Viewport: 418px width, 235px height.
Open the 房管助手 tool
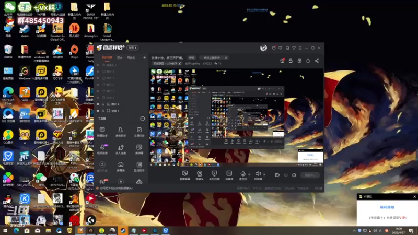(x=121, y=132)
